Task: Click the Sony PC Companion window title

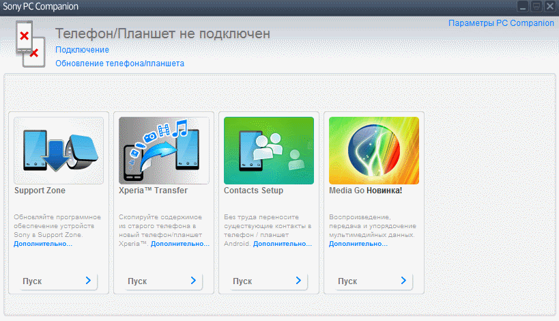Action: [41, 6]
